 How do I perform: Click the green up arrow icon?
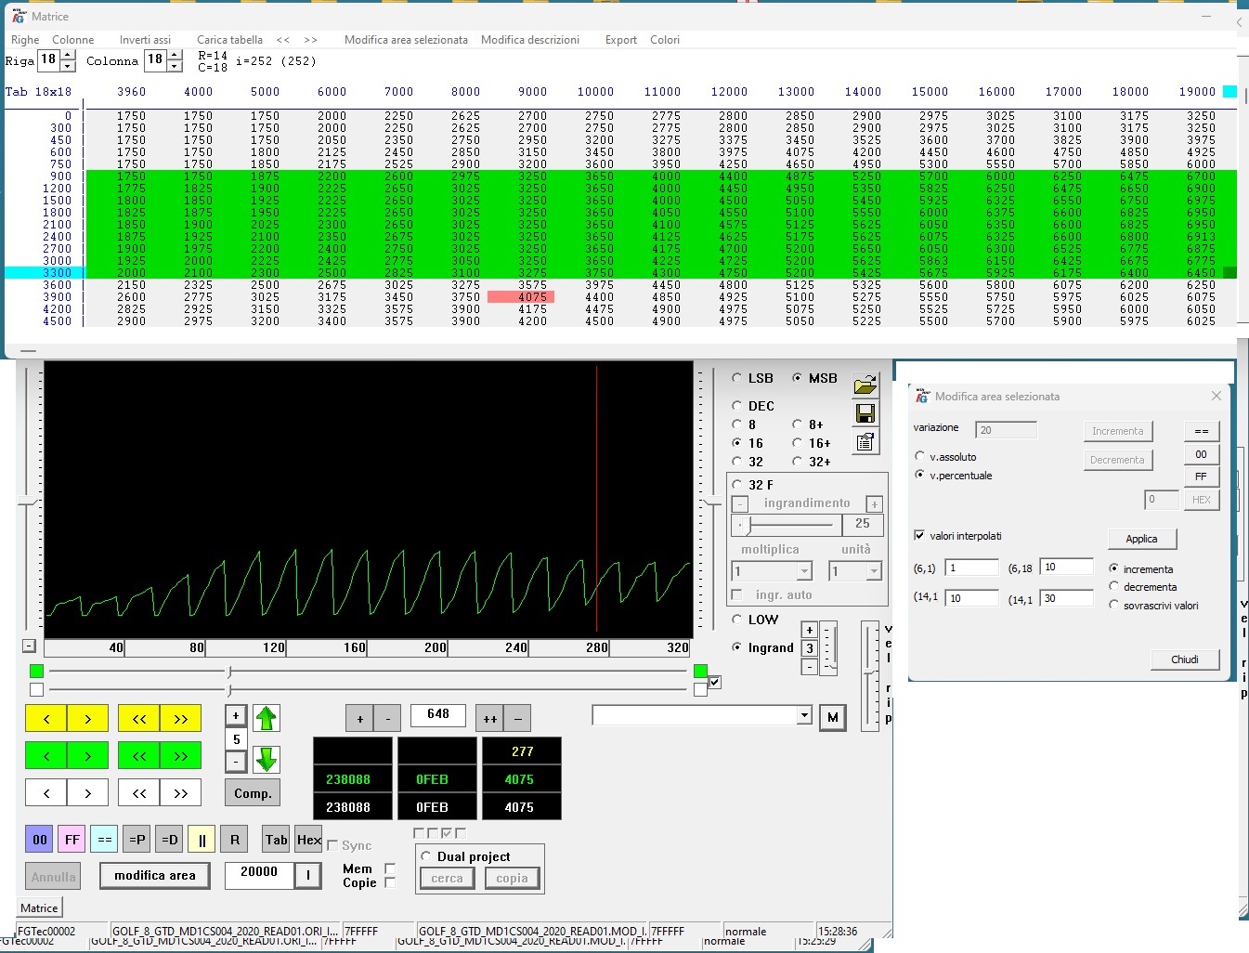(267, 718)
